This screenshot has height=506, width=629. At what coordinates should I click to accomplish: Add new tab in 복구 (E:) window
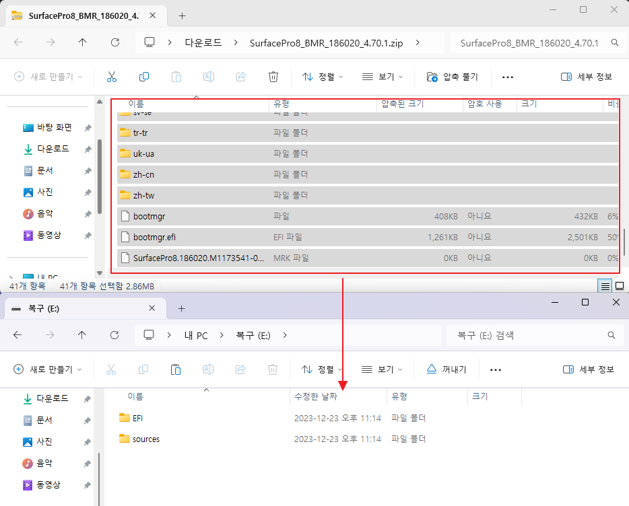182,308
